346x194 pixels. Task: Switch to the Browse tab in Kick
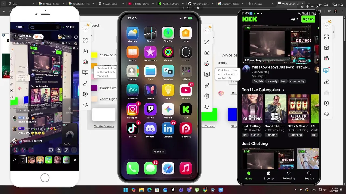[269, 175]
